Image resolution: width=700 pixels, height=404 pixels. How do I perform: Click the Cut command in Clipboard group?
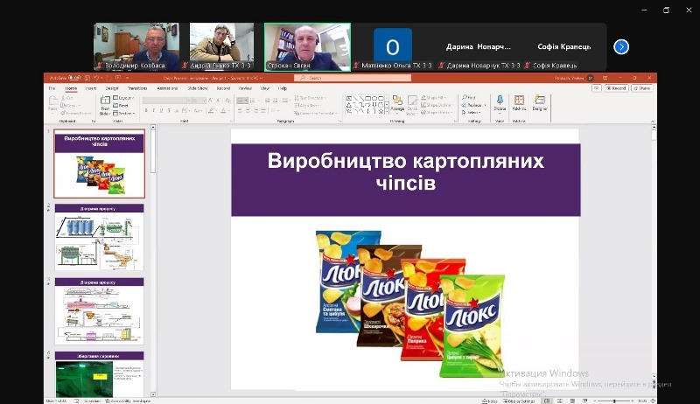(66, 98)
